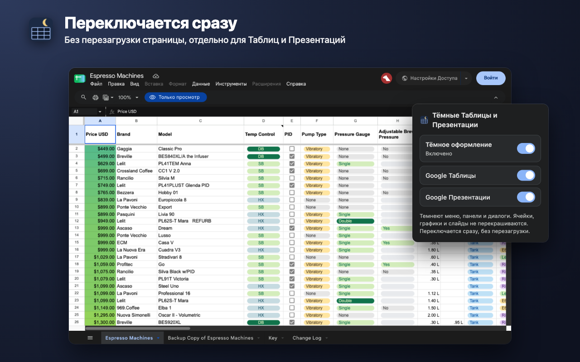Check the PID box for Gaggia
Image resolution: width=580 pixels, height=362 pixels.
coord(292,149)
